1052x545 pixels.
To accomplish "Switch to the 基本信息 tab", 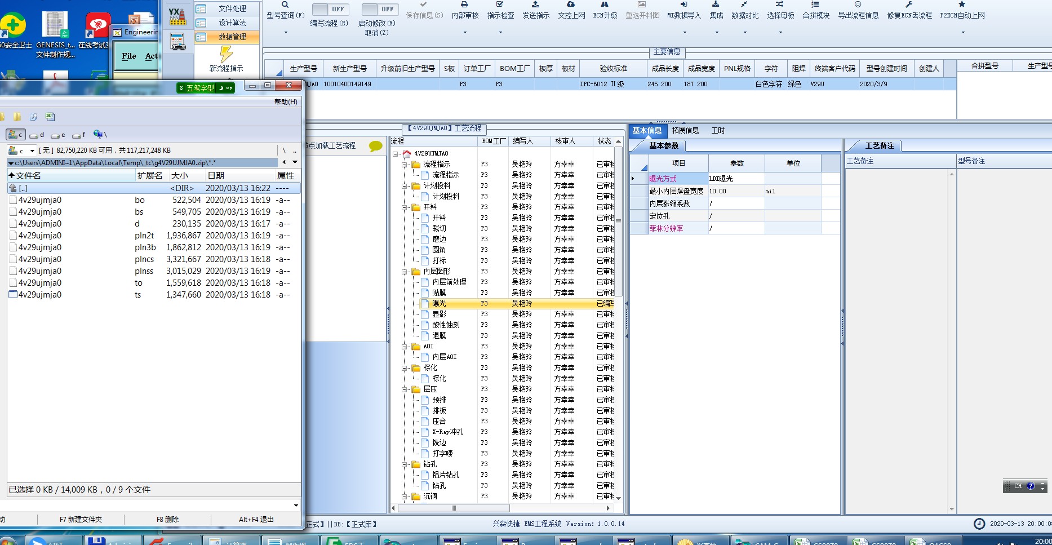I will click(x=647, y=131).
